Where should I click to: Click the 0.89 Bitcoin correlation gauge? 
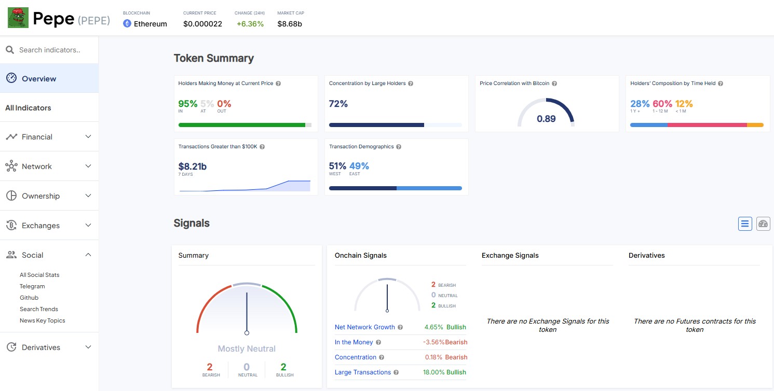pyautogui.click(x=546, y=113)
